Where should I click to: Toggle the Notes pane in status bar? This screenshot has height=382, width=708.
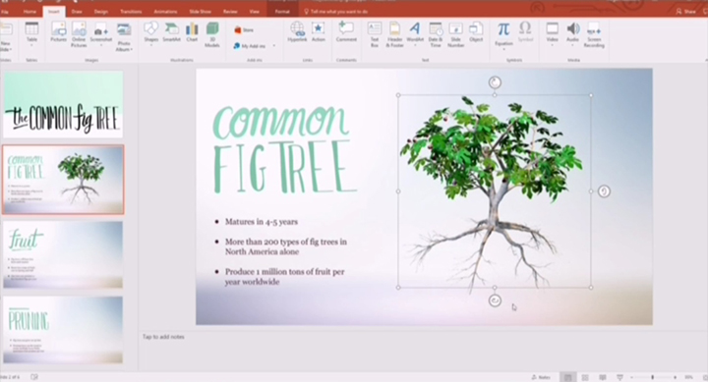click(541, 377)
